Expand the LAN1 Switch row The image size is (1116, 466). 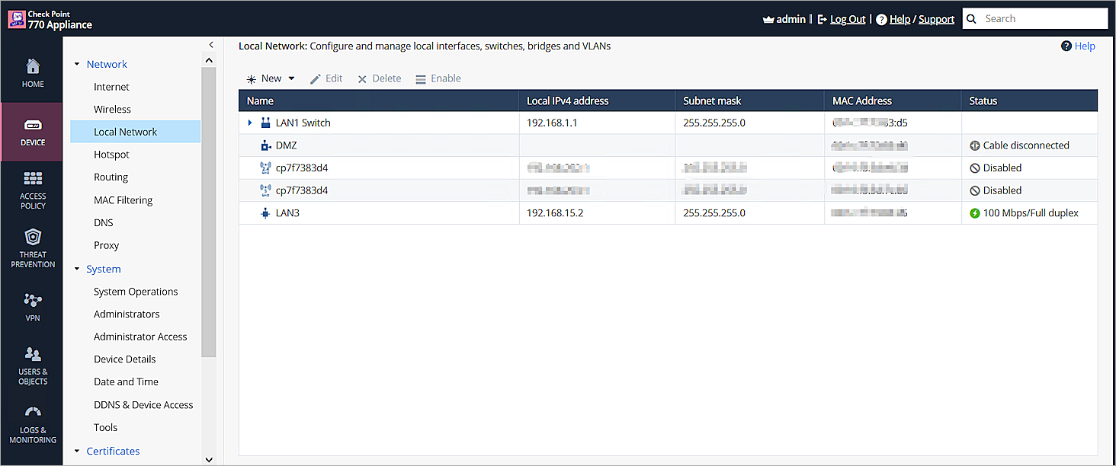point(250,122)
